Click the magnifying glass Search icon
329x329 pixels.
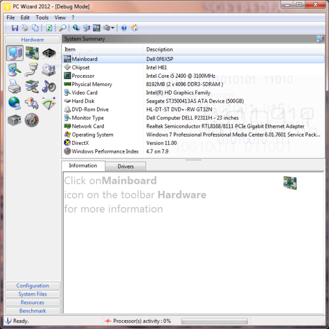pos(63,28)
